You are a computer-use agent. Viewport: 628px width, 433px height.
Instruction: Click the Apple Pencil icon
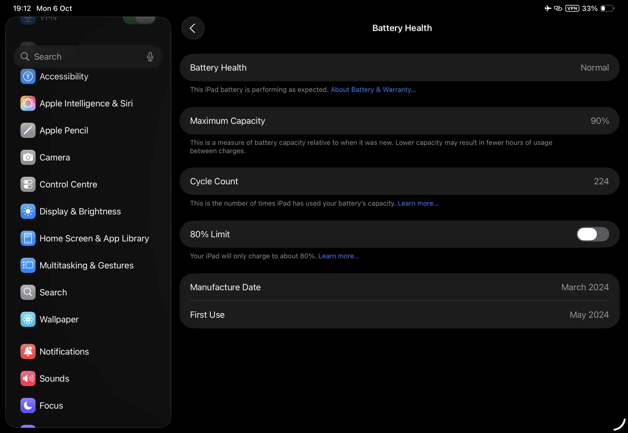point(28,130)
